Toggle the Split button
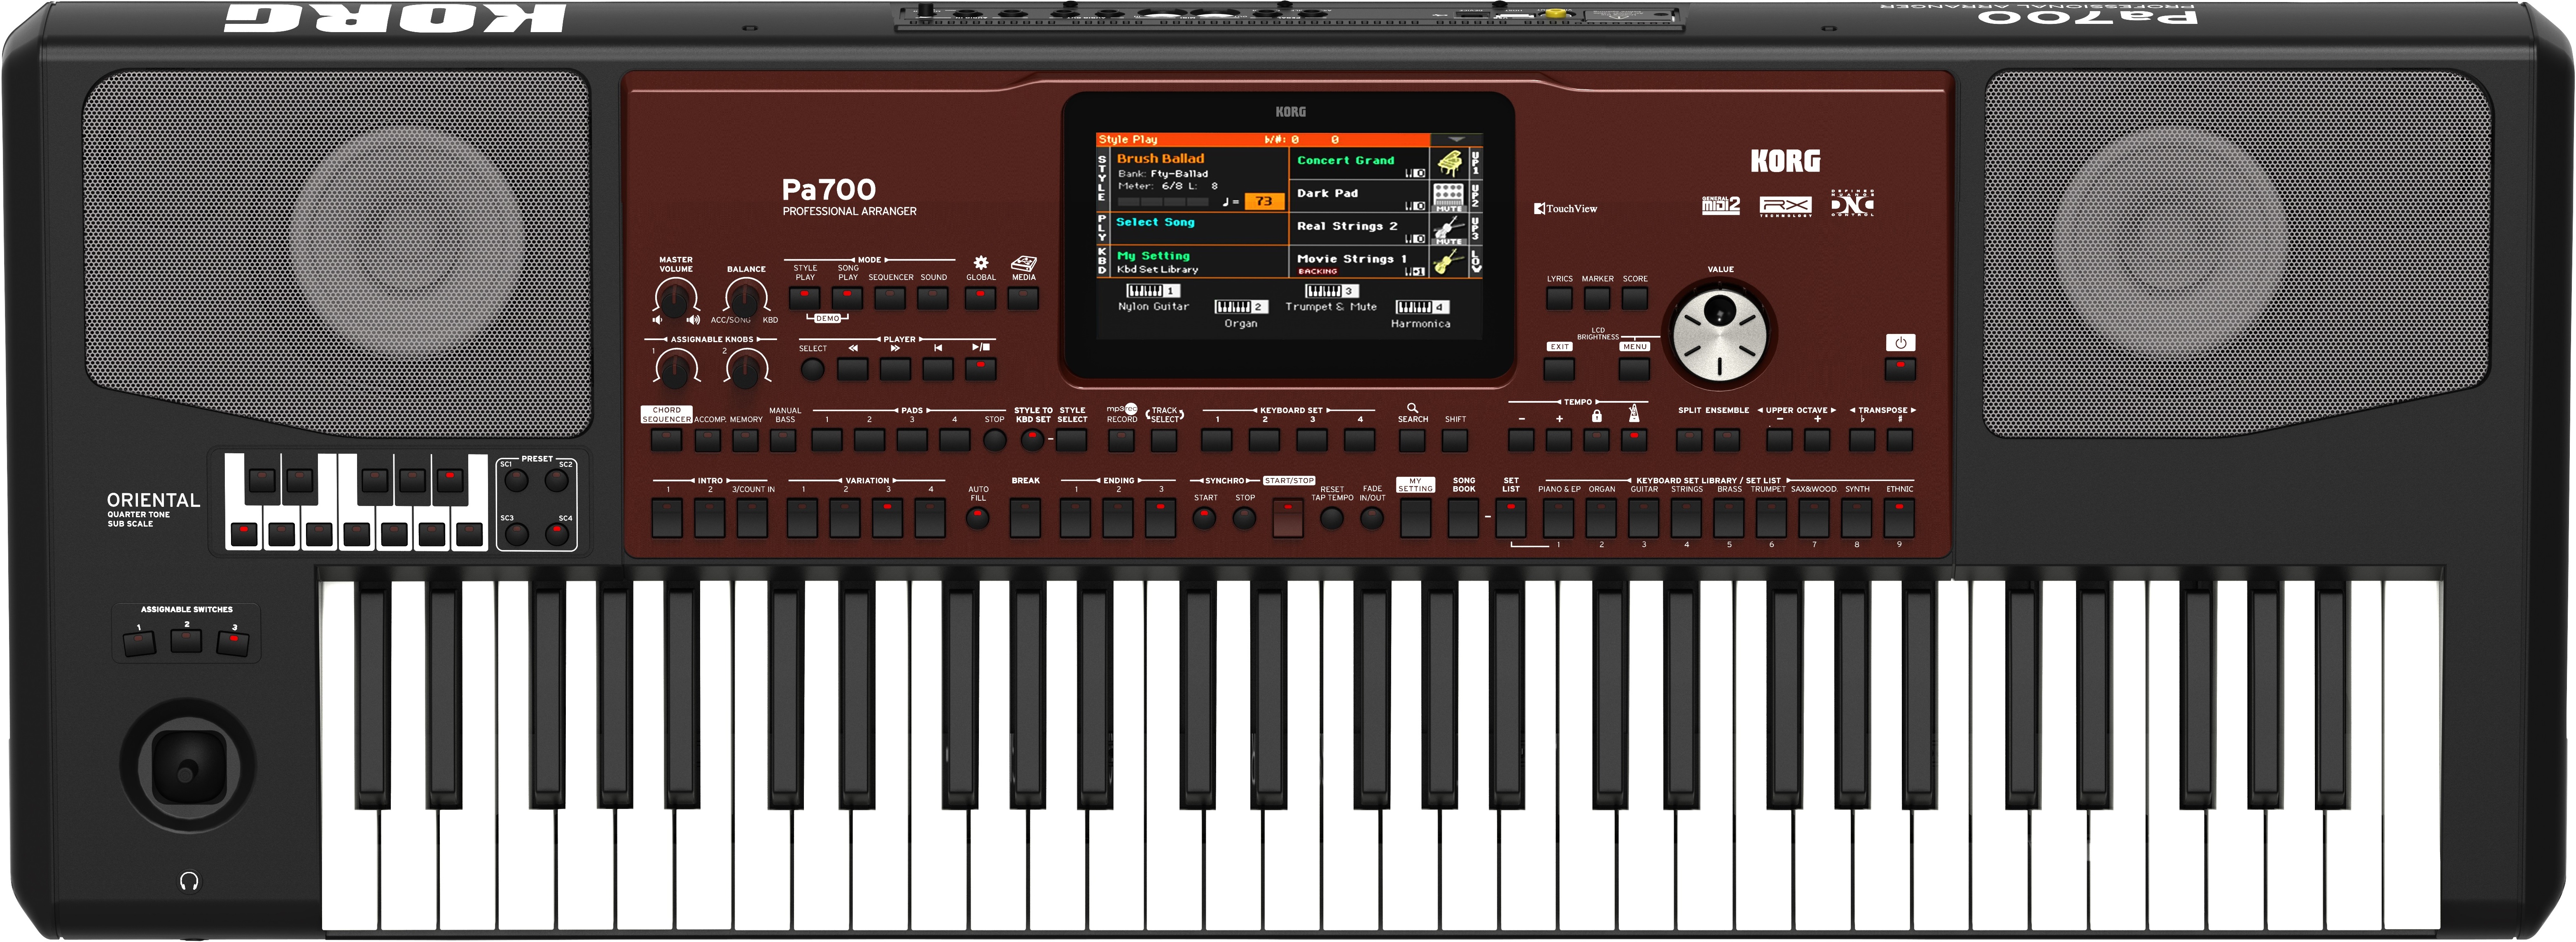This screenshot has height=942, width=2576. point(1689,440)
